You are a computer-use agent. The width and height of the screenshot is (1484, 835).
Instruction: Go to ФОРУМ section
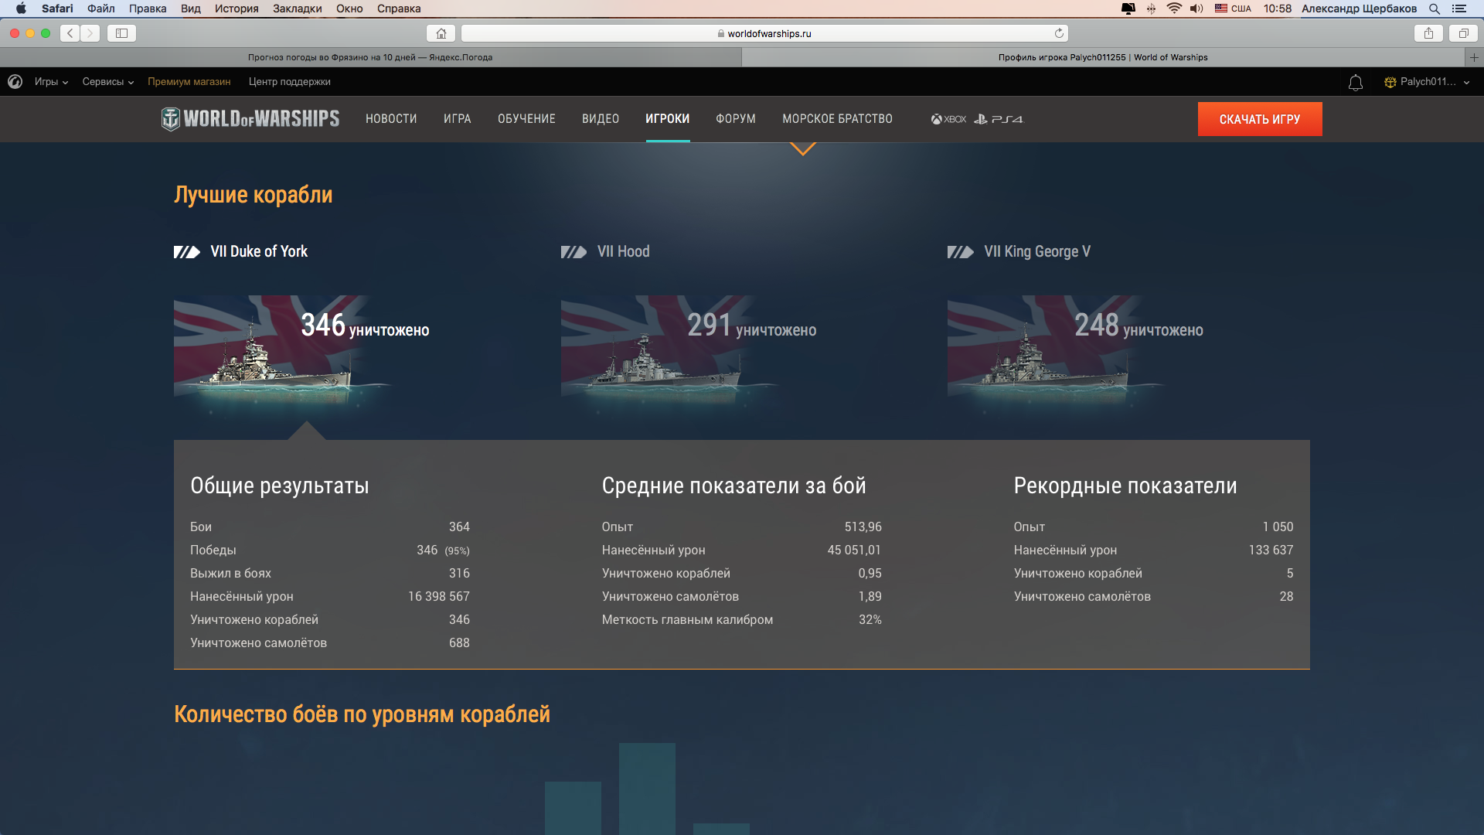(736, 119)
